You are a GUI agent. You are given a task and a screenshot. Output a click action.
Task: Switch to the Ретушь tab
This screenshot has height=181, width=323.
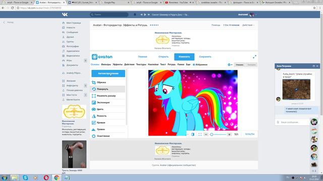tap(172, 64)
